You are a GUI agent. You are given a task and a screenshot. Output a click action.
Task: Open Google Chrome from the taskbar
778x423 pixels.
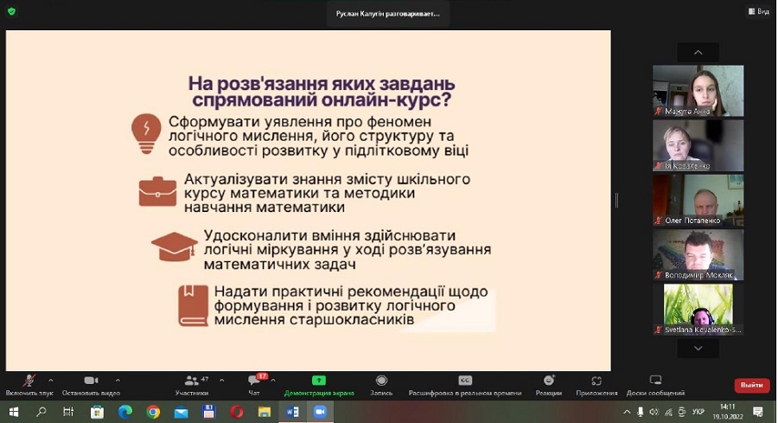153,412
